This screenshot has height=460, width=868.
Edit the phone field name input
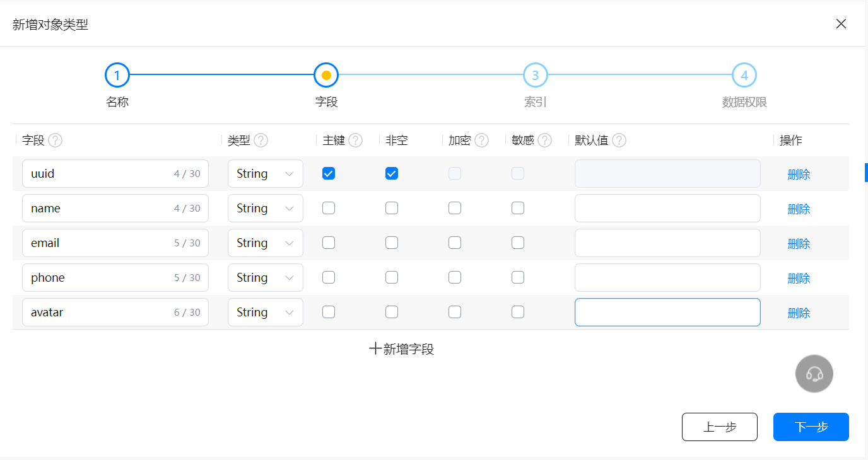pyautogui.click(x=115, y=277)
